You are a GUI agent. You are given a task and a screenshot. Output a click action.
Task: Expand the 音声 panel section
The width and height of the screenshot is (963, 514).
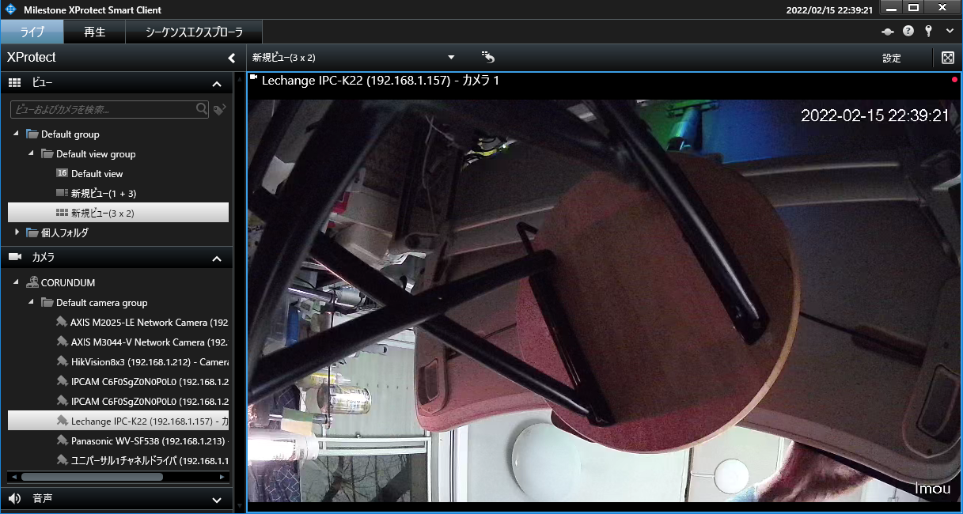[217, 499]
